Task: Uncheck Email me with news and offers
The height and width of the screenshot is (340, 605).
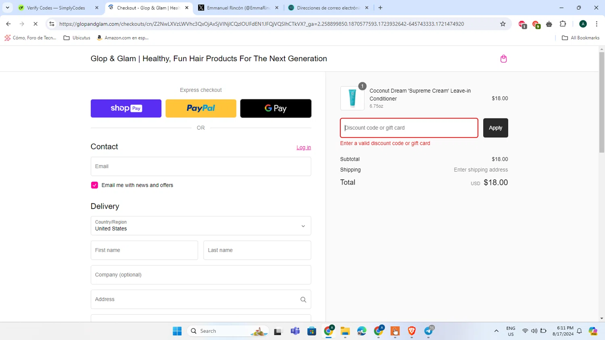Action: (x=94, y=185)
